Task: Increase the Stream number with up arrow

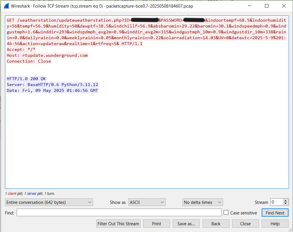Action: pos(285,201)
